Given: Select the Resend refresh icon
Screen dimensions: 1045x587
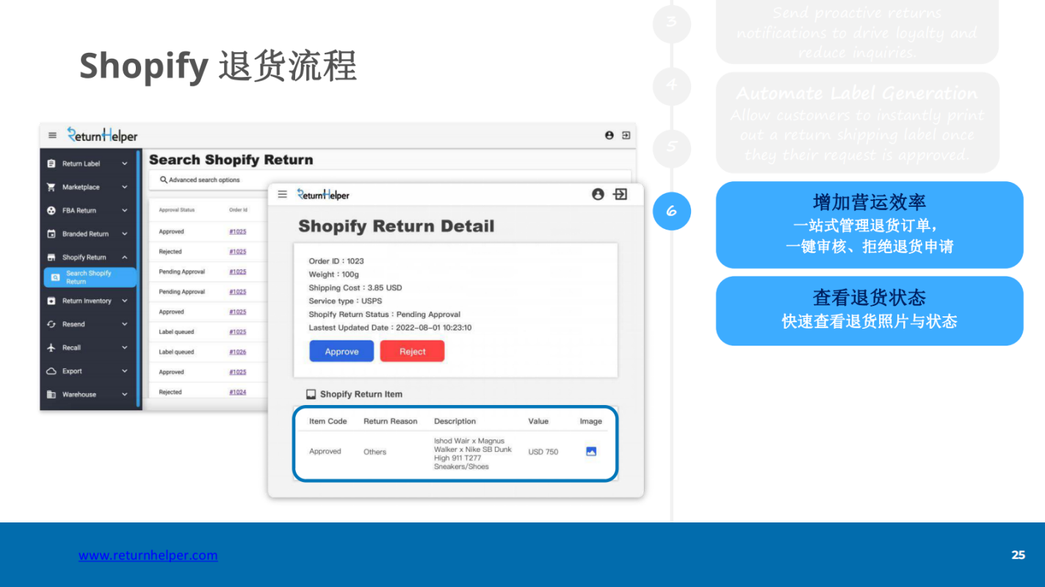Looking at the screenshot, I should click(51, 324).
